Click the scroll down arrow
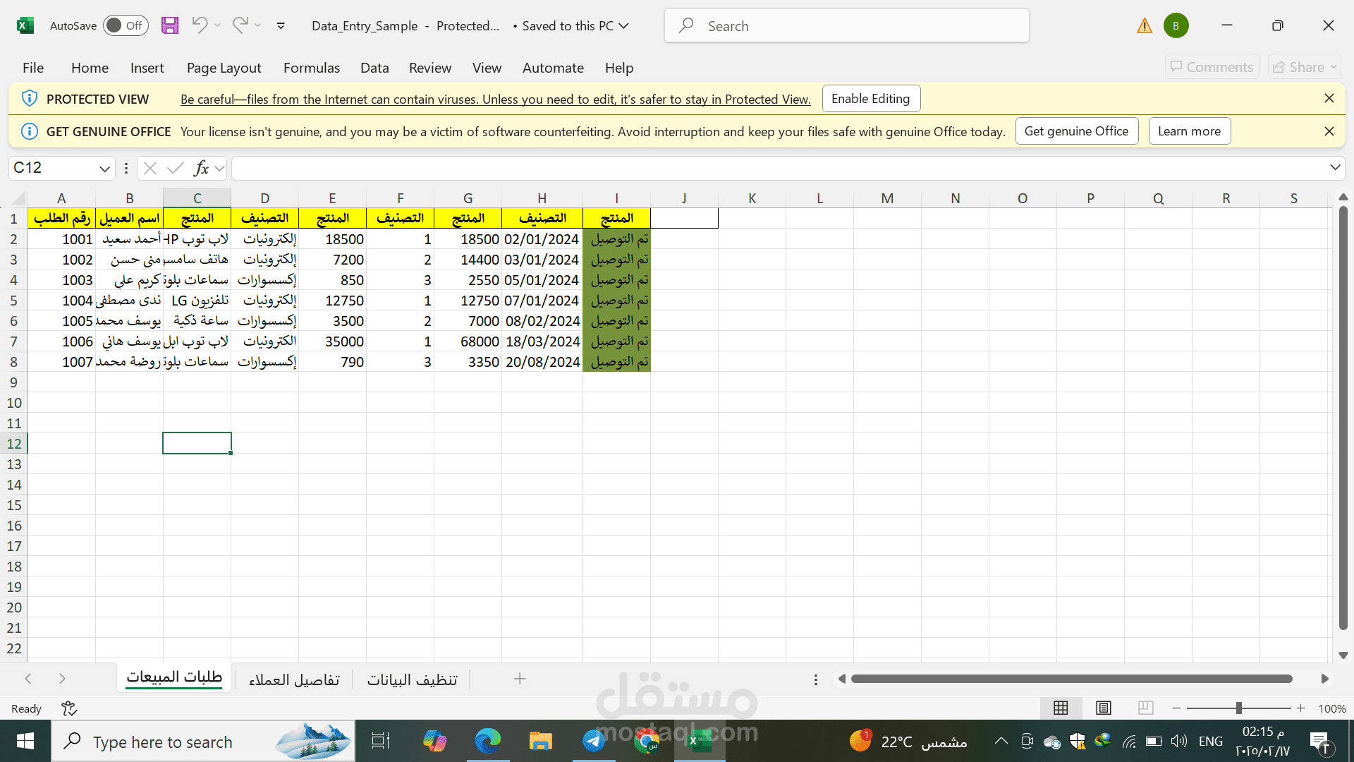Image resolution: width=1354 pixels, height=762 pixels. pos(1343,655)
